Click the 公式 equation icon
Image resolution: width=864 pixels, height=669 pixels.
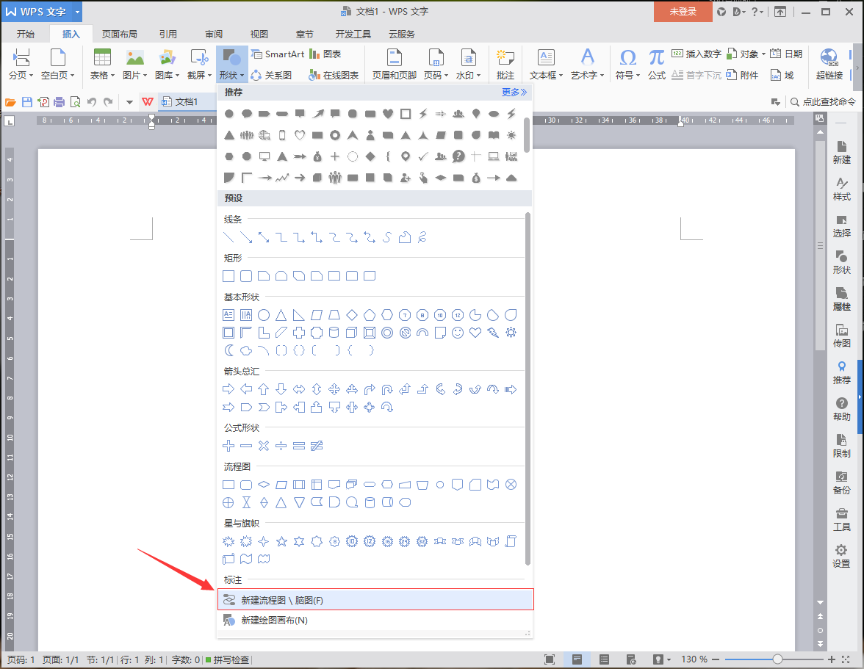pyautogui.click(x=656, y=58)
